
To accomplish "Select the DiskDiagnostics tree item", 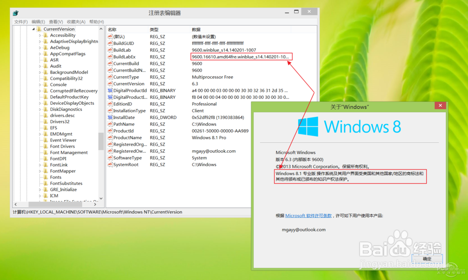I will point(66,109).
